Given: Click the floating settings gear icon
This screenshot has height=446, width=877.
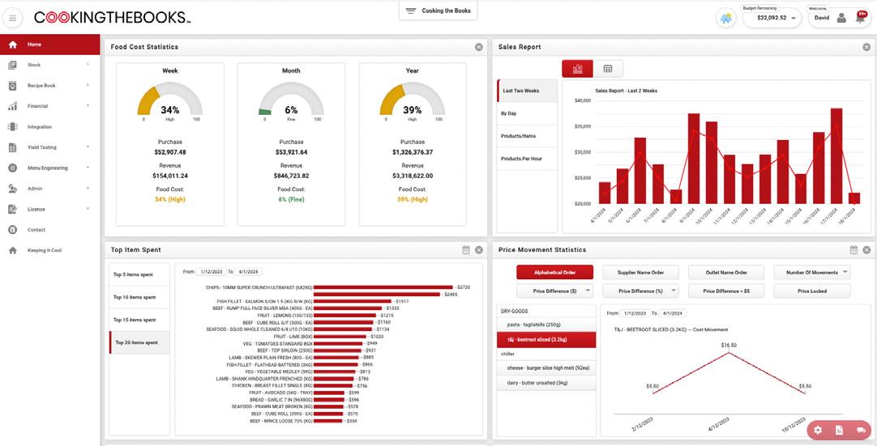Looking at the screenshot, I should [819, 430].
